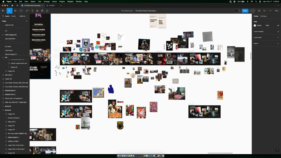Switch to the Prototype tab

[x=263, y=16]
